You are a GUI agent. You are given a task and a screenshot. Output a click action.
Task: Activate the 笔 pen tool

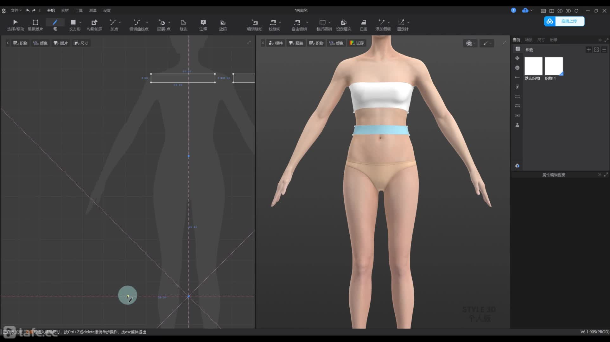coord(55,25)
